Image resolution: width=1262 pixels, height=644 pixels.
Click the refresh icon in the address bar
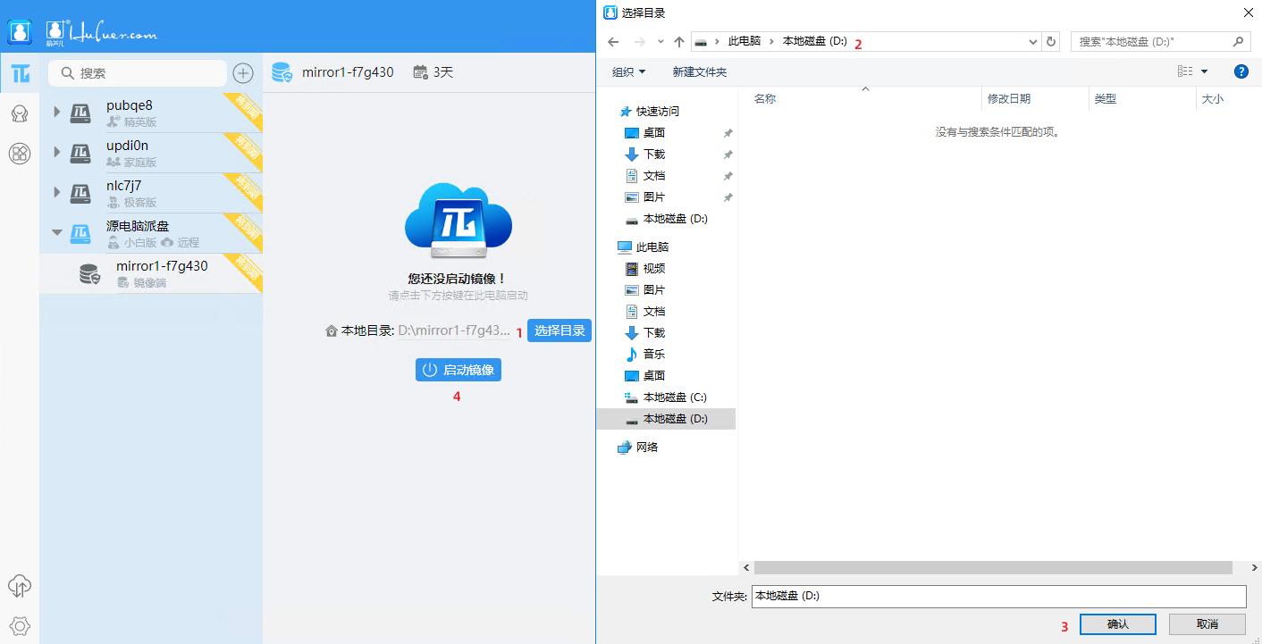[1051, 41]
